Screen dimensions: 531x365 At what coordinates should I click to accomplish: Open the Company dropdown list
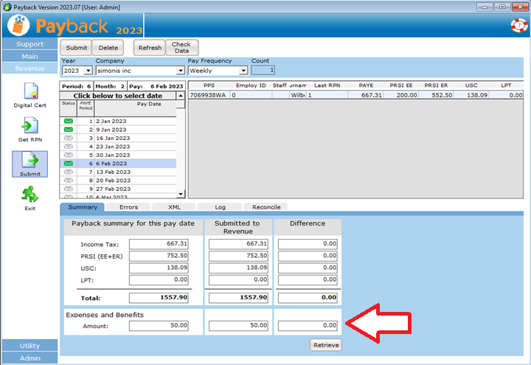(180, 71)
